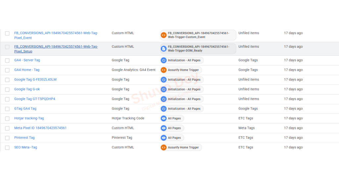Check the SEO Meta -Tag row checkbox
339x191 pixels.
pos(7,148)
